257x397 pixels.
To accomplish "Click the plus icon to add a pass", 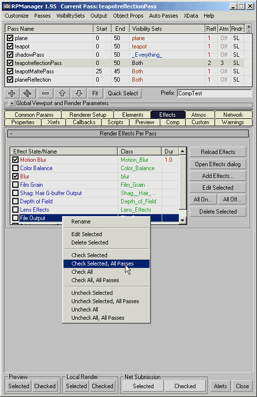I will (x=12, y=93).
